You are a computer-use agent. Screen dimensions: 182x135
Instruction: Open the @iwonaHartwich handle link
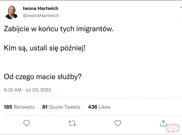point(41,15)
